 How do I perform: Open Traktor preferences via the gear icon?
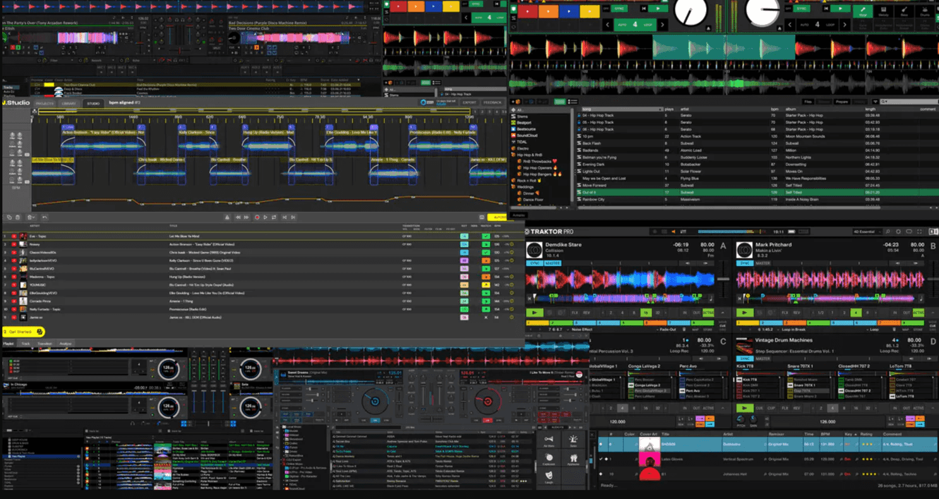899,232
